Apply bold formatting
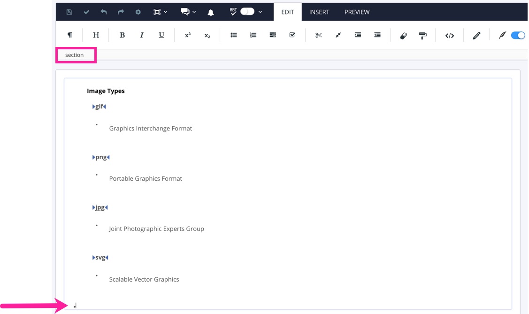Screen dimensions: 529x314 (122, 35)
